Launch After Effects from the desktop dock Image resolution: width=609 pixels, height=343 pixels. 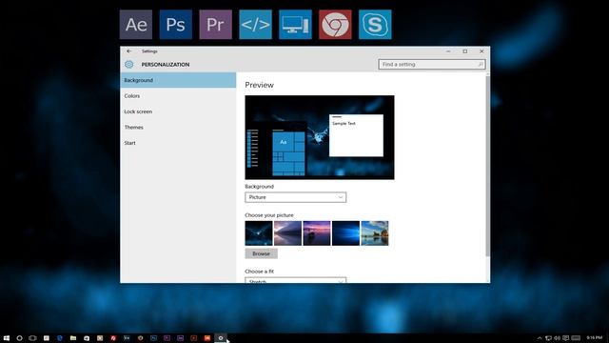(136, 25)
